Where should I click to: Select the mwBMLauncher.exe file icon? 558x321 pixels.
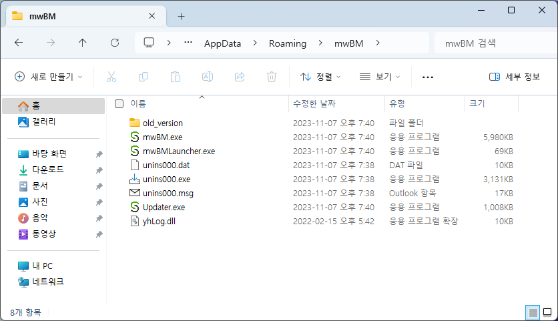point(135,151)
